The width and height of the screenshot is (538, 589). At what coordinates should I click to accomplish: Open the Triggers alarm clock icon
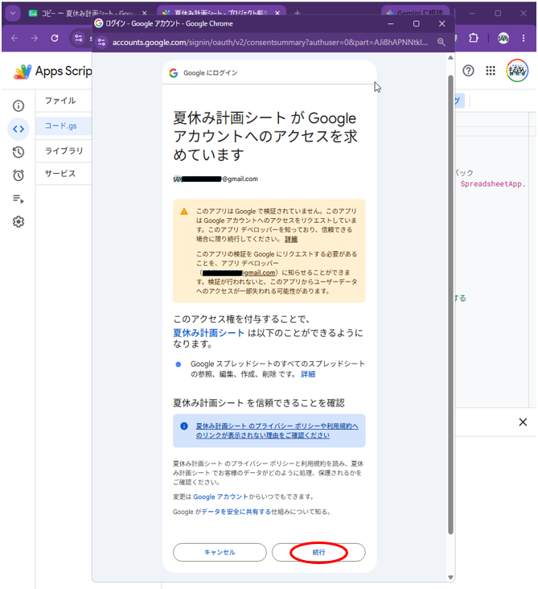pyautogui.click(x=18, y=175)
